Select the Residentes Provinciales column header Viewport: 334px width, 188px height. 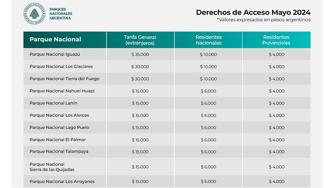click(276, 40)
